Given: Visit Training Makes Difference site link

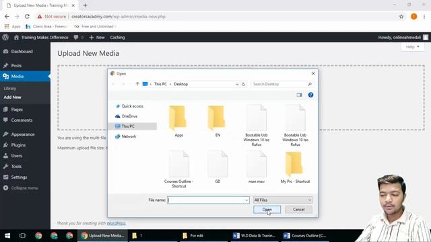Looking at the screenshot, I should pyautogui.click(x=41, y=38).
